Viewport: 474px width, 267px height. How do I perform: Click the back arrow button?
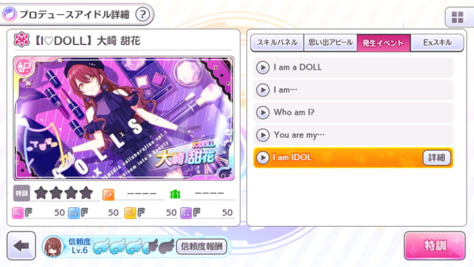pos(21,246)
